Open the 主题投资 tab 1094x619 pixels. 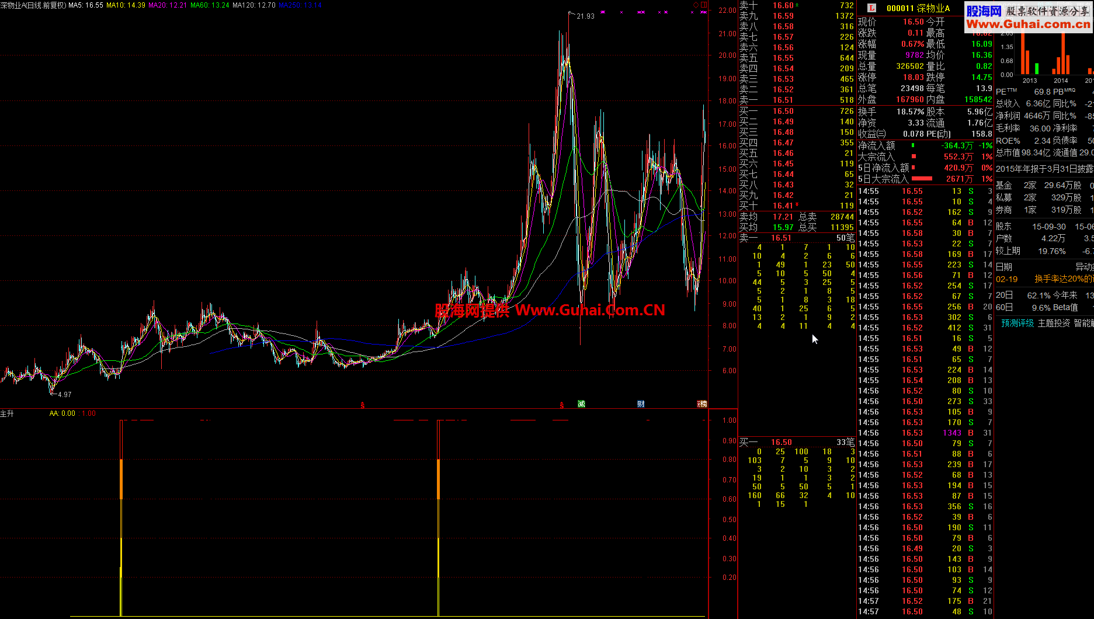1054,323
